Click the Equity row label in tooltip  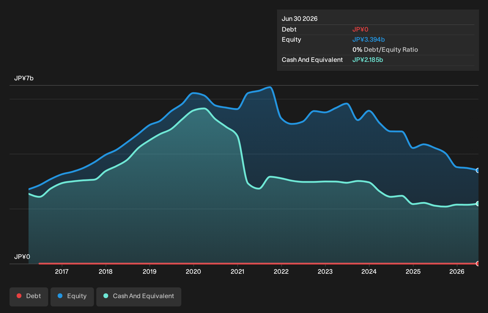291,40
